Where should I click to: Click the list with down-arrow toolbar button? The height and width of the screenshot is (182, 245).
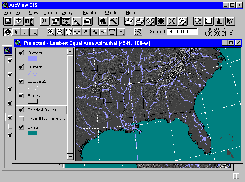coord(66,21)
